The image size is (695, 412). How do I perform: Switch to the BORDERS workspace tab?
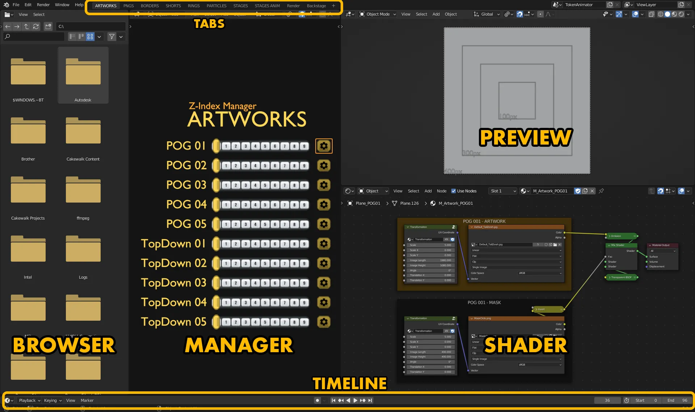tap(149, 6)
